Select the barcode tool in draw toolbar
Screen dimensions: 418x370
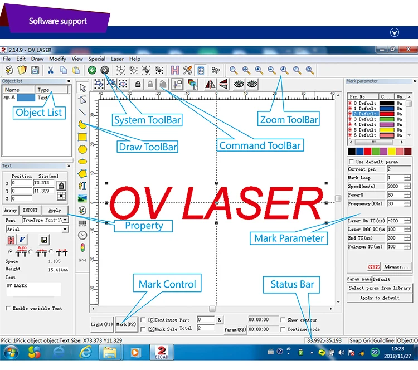82,222
